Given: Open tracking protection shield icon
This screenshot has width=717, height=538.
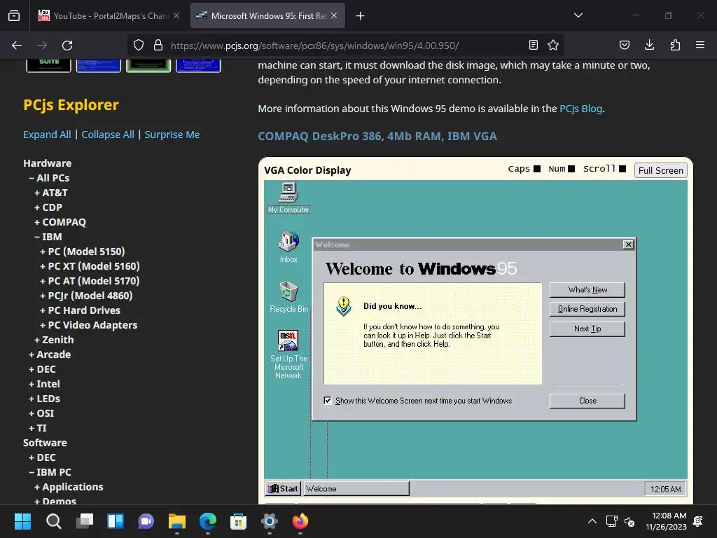Looking at the screenshot, I should (139, 46).
